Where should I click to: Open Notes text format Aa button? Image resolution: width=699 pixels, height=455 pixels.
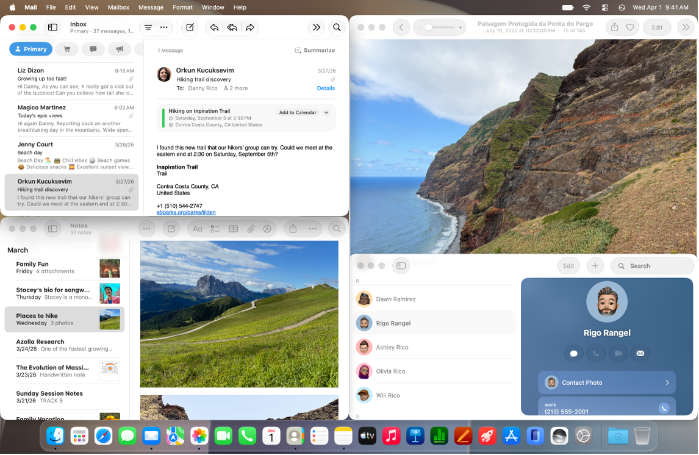coord(198,229)
